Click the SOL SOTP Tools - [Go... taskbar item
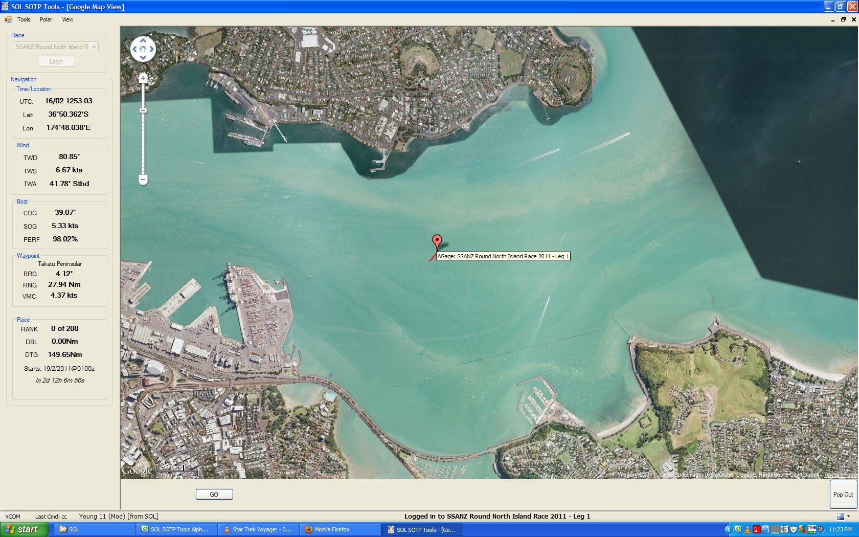Viewport: 859px width, 537px height. (x=422, y=529)
